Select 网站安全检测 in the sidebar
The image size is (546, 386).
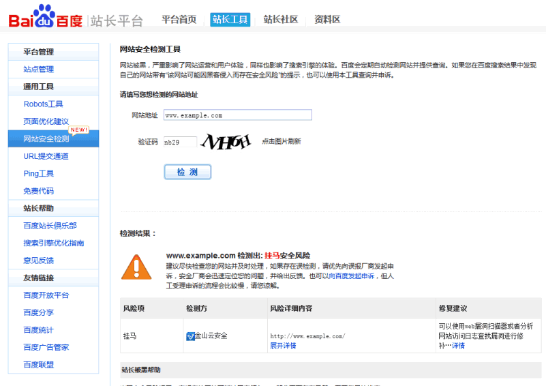coord(54,138)
